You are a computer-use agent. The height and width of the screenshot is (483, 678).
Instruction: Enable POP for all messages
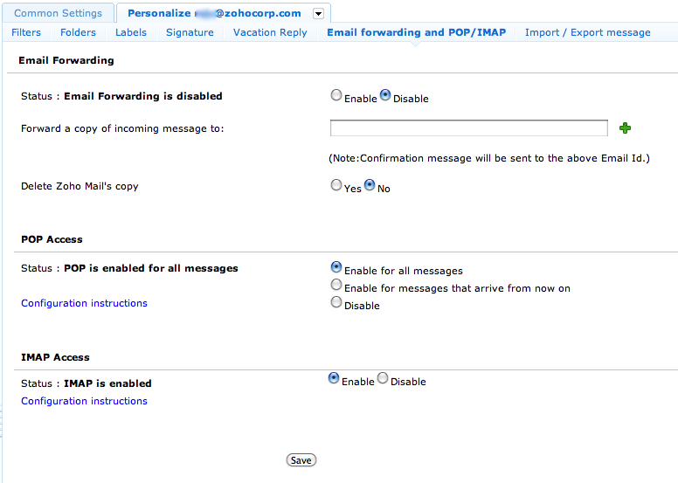pyautogui.click(x=336, y=268)
